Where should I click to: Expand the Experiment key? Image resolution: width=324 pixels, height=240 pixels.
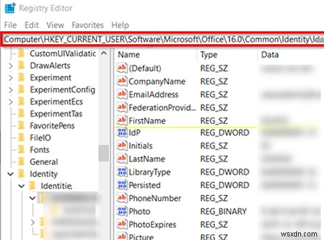tap(11, 78)
